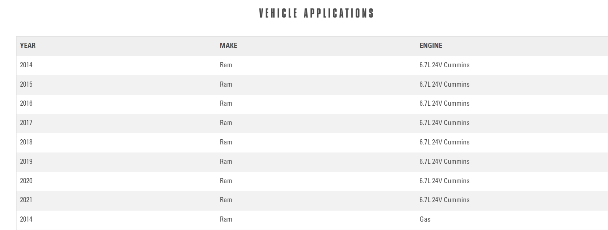Click 6.7L 24V Cummins in 2020 row
The image size is (608, 230).
click(x=444, y=181)
